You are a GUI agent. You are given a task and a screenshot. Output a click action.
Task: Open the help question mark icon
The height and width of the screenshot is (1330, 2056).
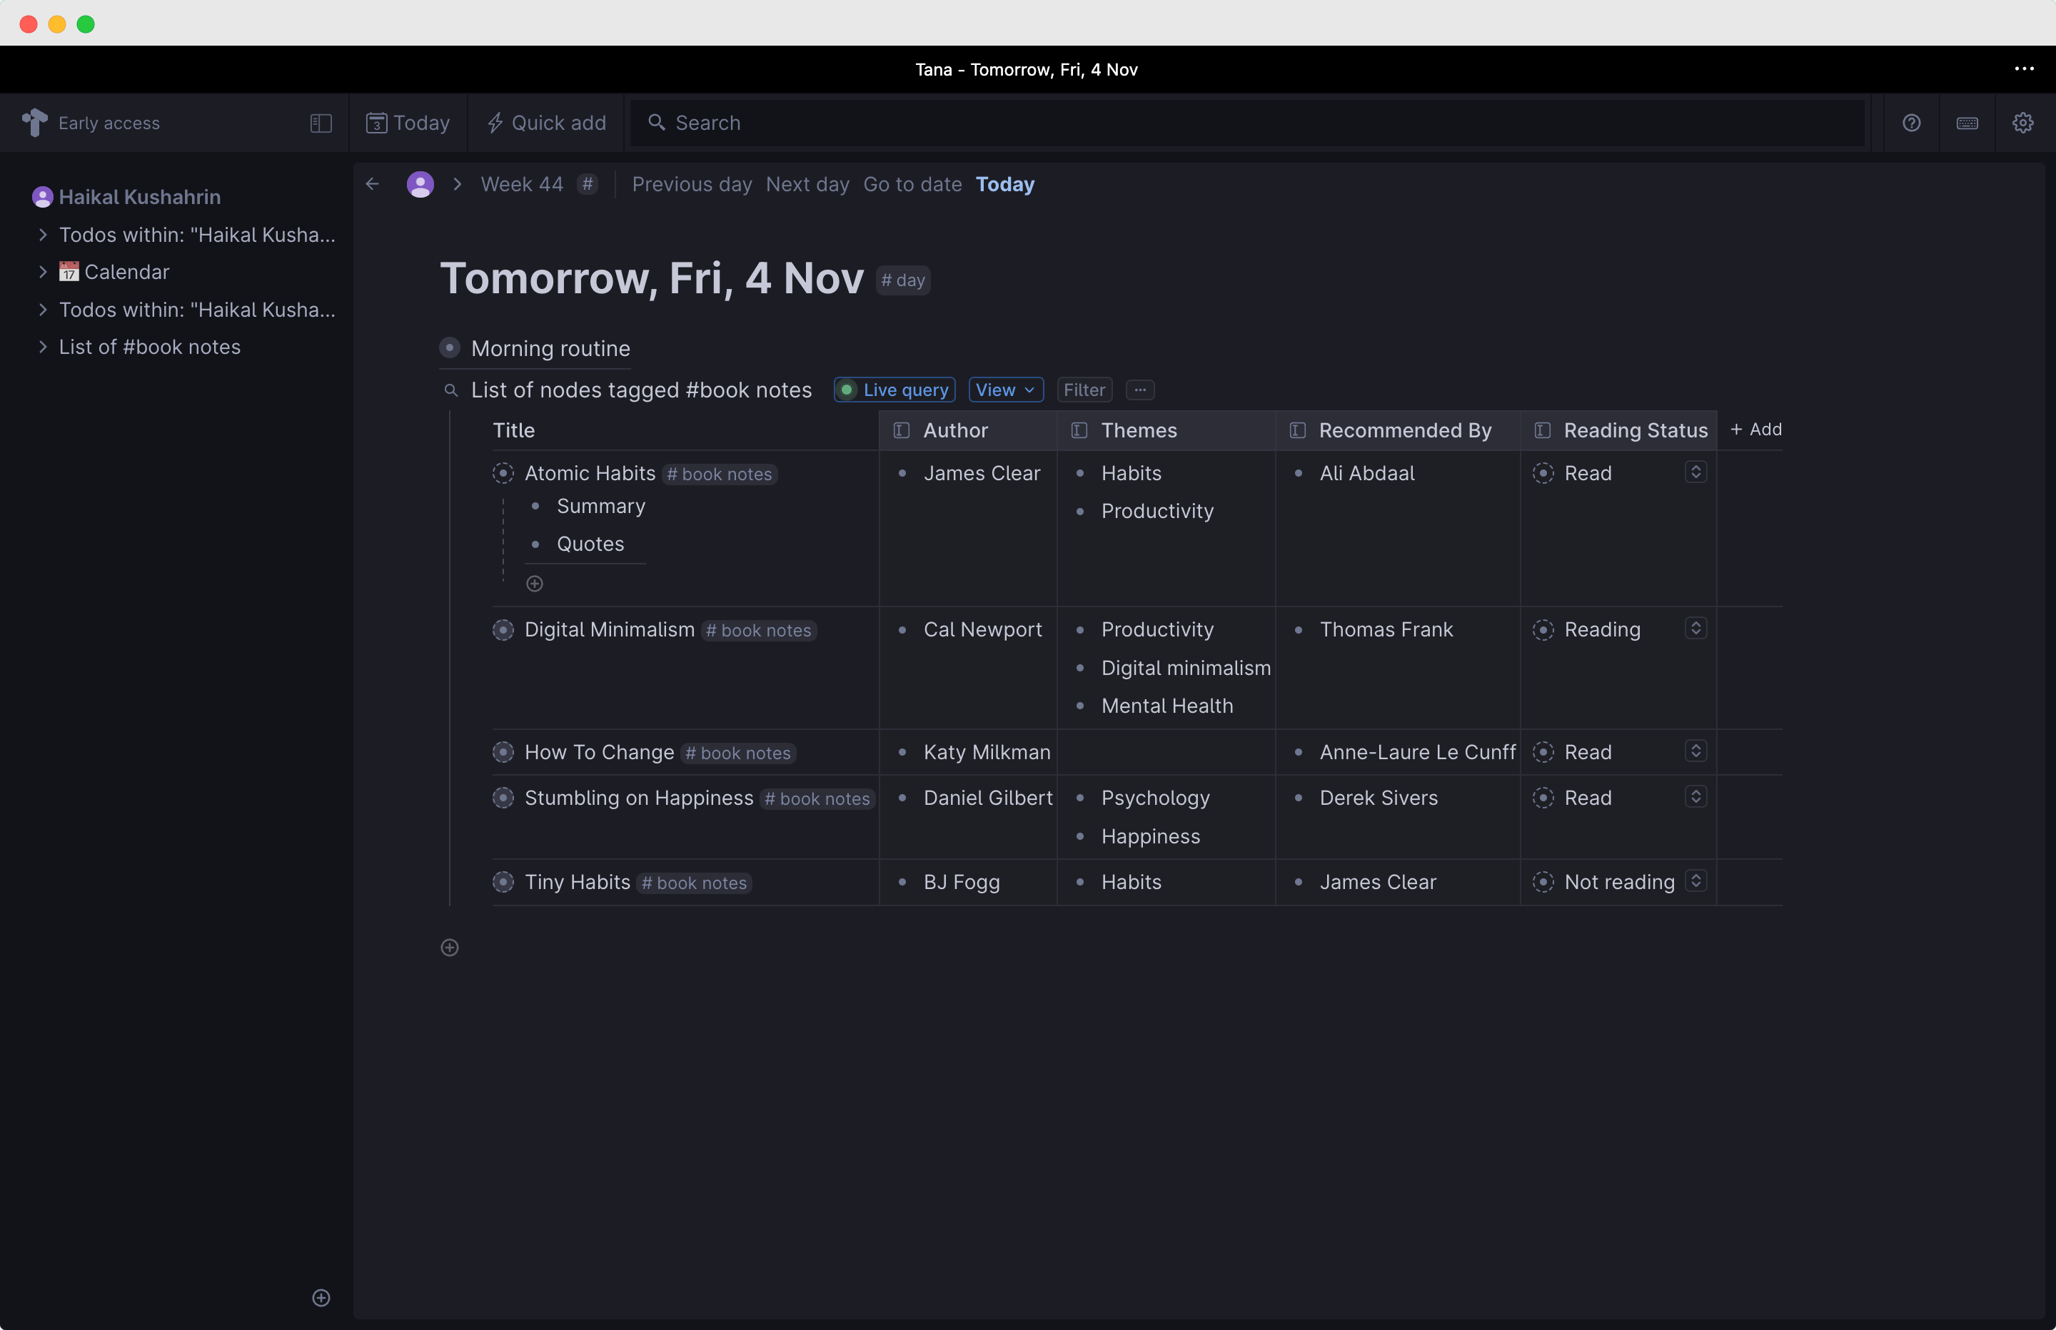coord(1911,123)
